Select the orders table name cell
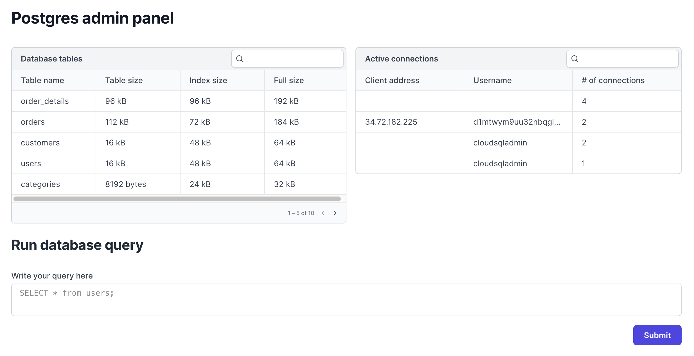 click(54, 122)
